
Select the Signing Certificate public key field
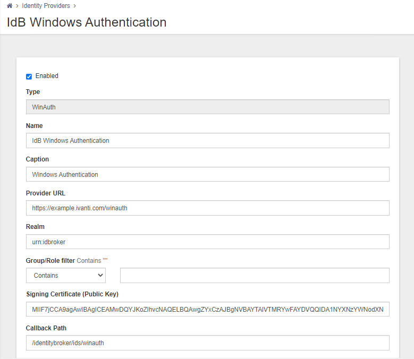[207, 309]
